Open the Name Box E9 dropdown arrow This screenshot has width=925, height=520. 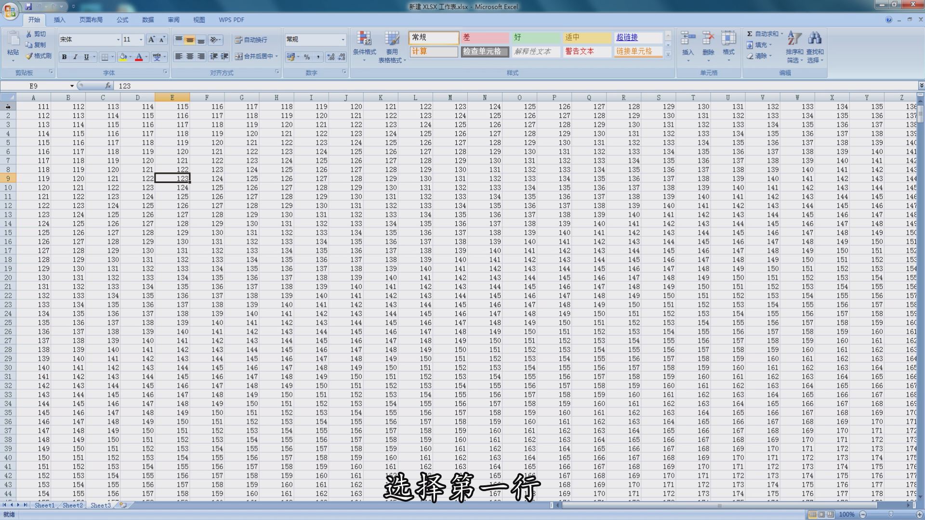coord(72,86)
